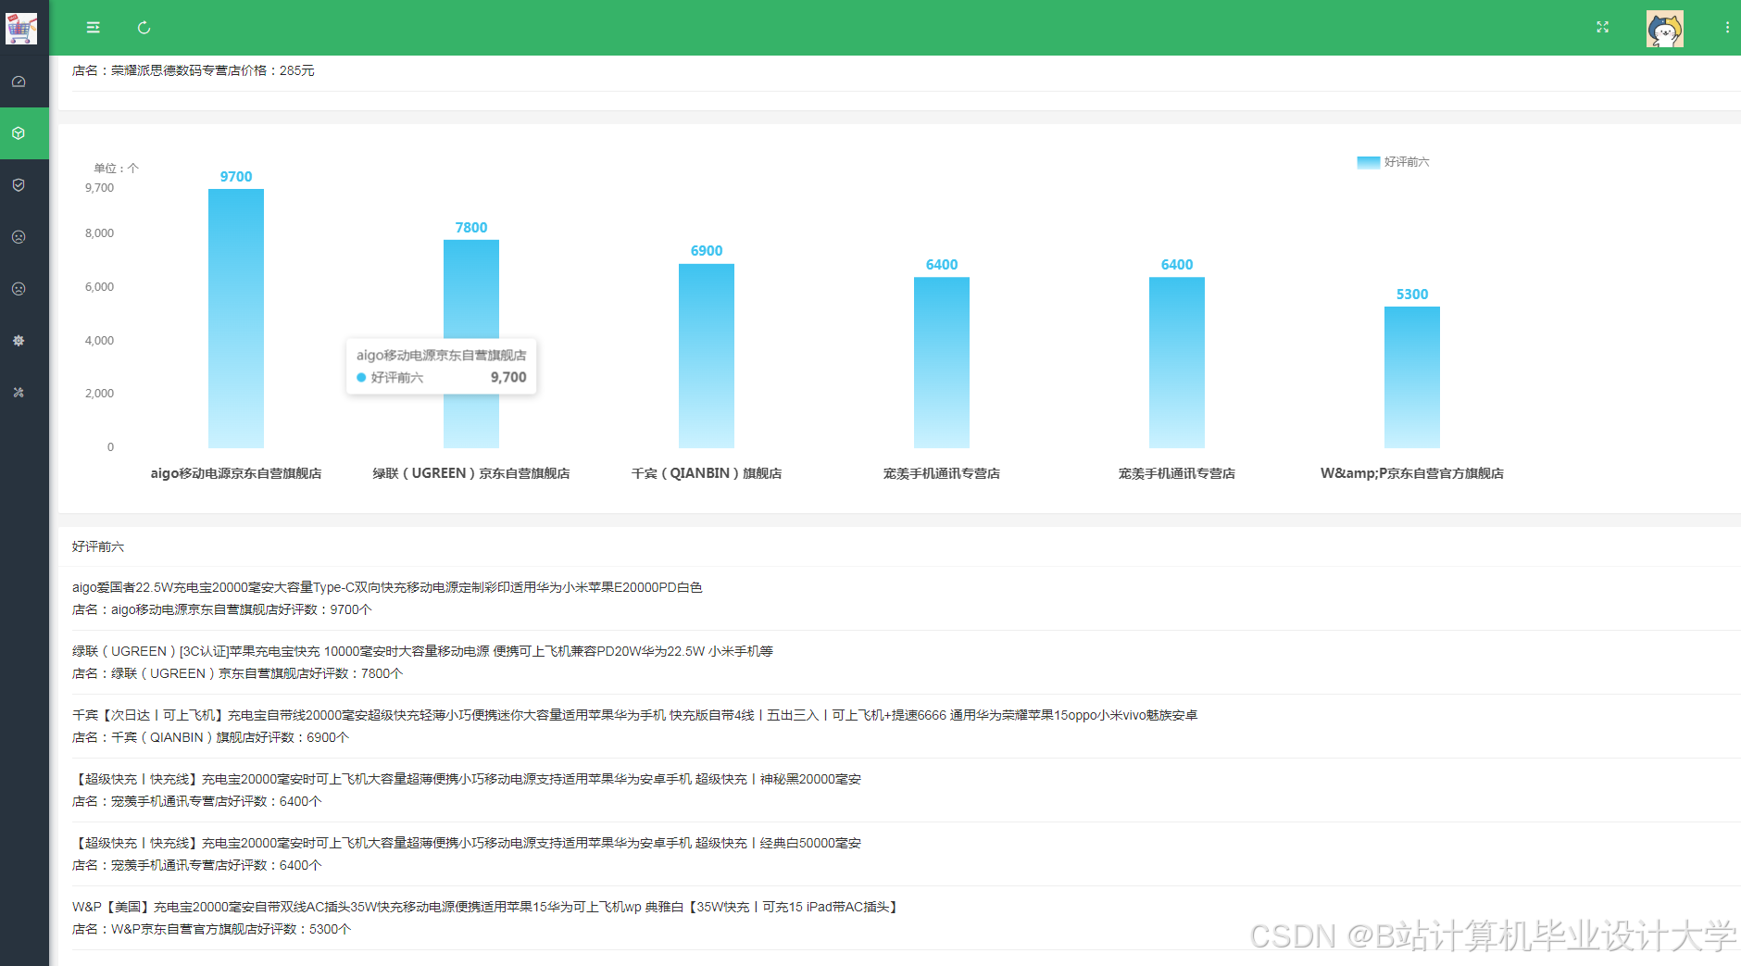Open the vertical three-dot more menu

[x=1727, y=28]
